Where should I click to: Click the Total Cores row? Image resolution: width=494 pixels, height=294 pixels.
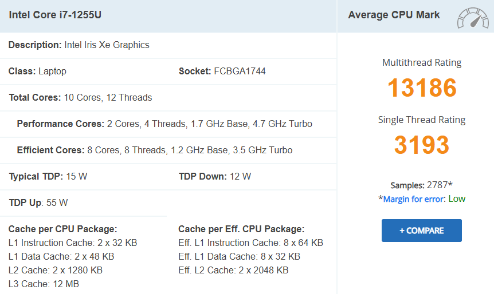[x=80, y=97]
